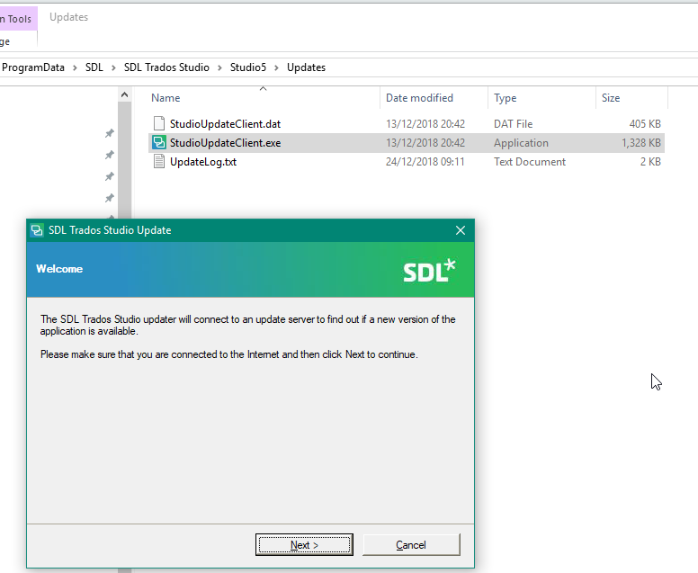Open the partially visible Tools ribbon tab
698x573 pixels.
[18, 19]
